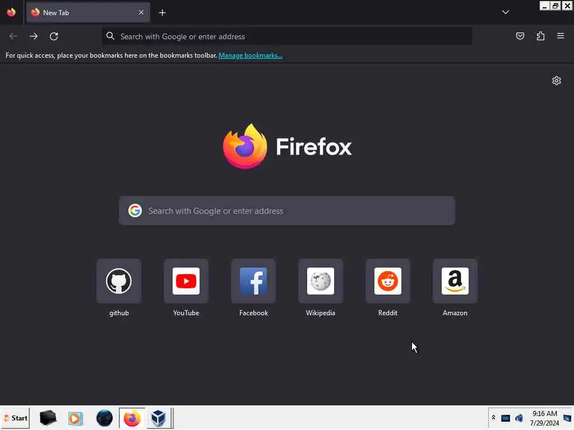Click the github label text

pyautogui.click(x=119, y=313)
